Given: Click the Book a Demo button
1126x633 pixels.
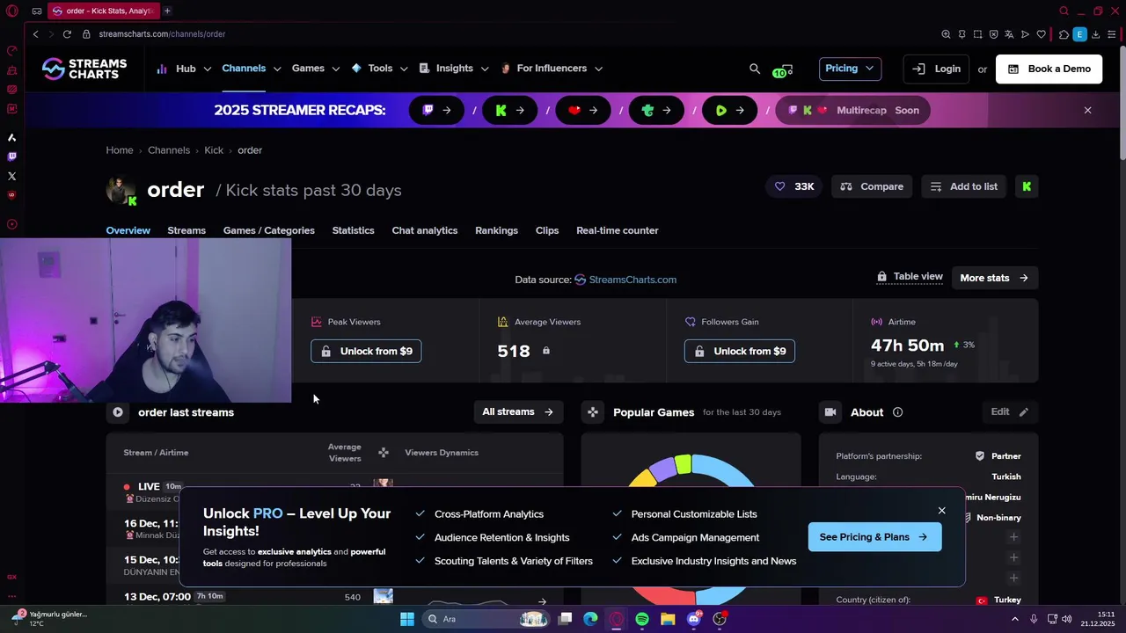Looking at the screenshot, I should pyautogui.click(x=1049, y=69).
